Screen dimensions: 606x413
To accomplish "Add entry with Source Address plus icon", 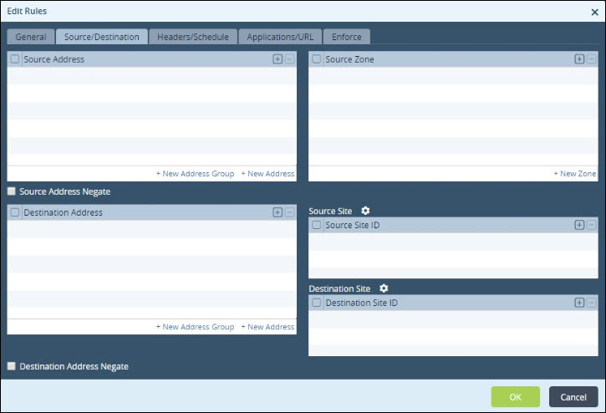I will 278,59.
